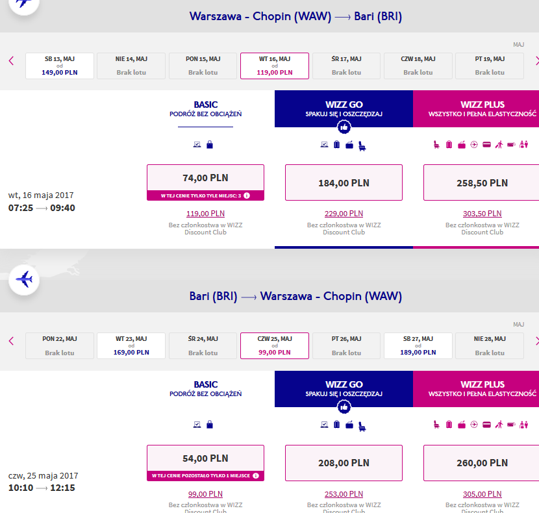Select return date ŚR 24 MAJ
Screen dimensions: 539x513
203,345
